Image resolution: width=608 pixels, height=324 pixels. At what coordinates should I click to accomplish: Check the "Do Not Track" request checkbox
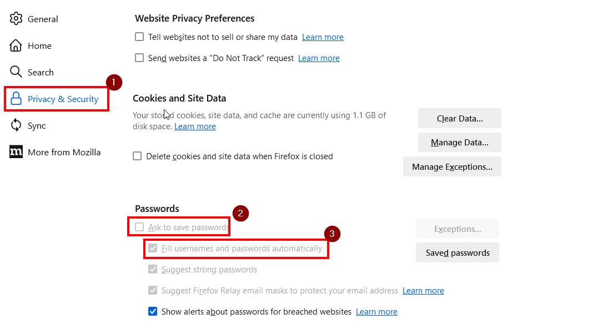tap(139, 58)
